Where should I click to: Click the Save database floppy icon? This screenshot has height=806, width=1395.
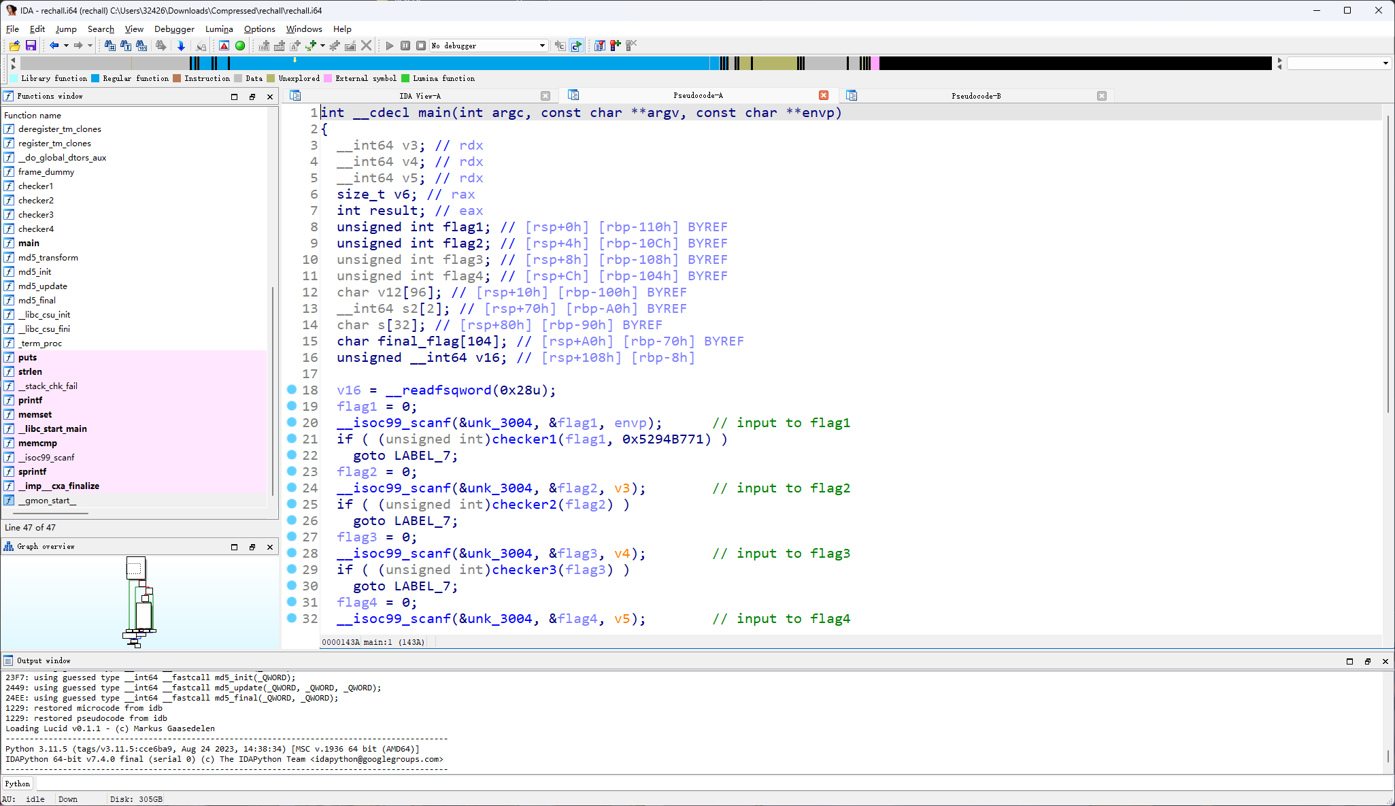click(31, 46)
